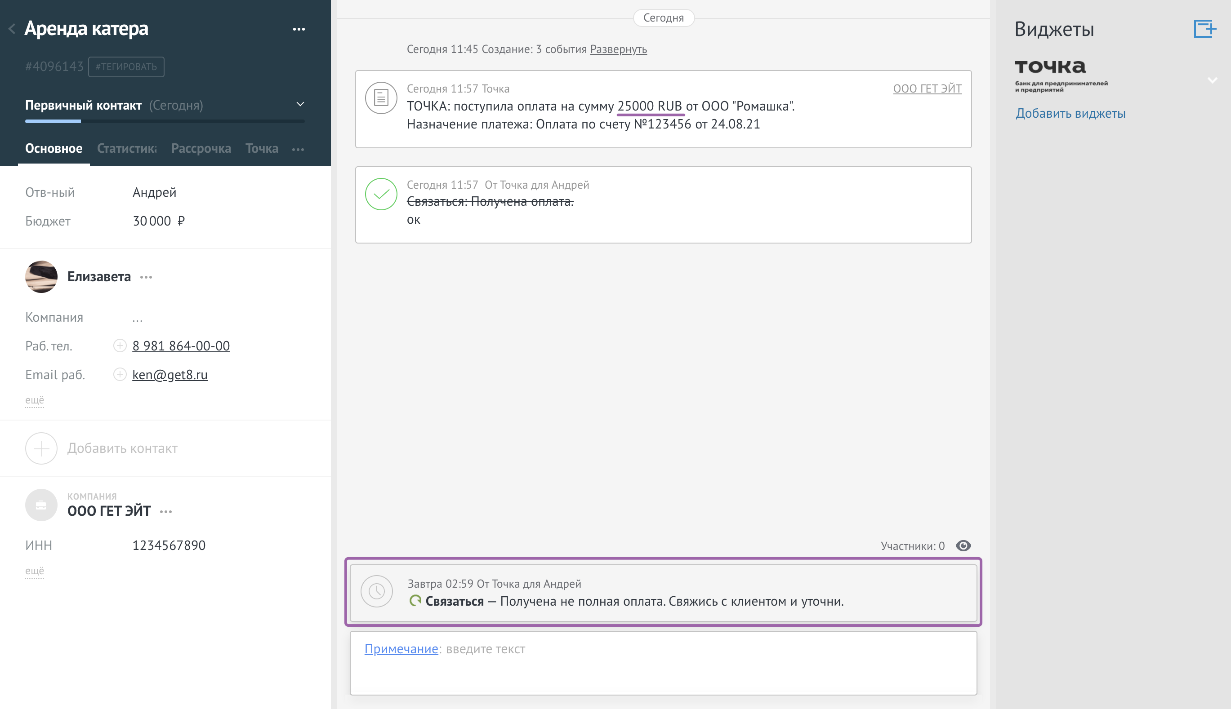Screen dimensions: 1231x709
Task: Open the deal options ellipsis menu
Action: (x=299, y=29)
